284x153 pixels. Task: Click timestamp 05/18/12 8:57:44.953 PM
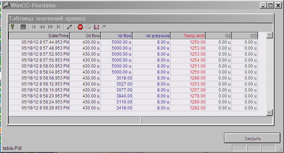click(45, 42)
